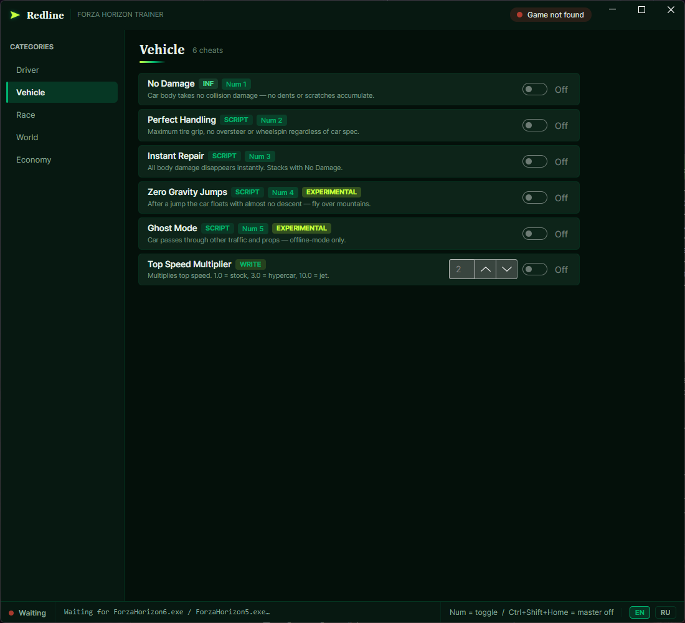Click the Game not found status badge
Screen dimensions: 685x623
click(x=550, y=15)
